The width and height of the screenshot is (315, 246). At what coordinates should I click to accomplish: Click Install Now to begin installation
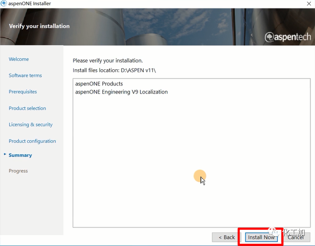pyautogui.click(x=261, y=237)
